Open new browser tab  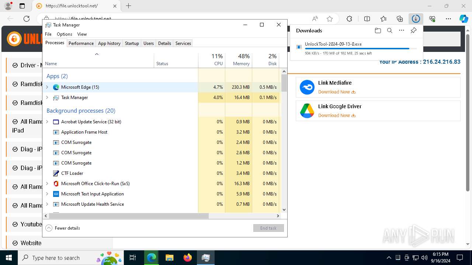coord(128,6)
